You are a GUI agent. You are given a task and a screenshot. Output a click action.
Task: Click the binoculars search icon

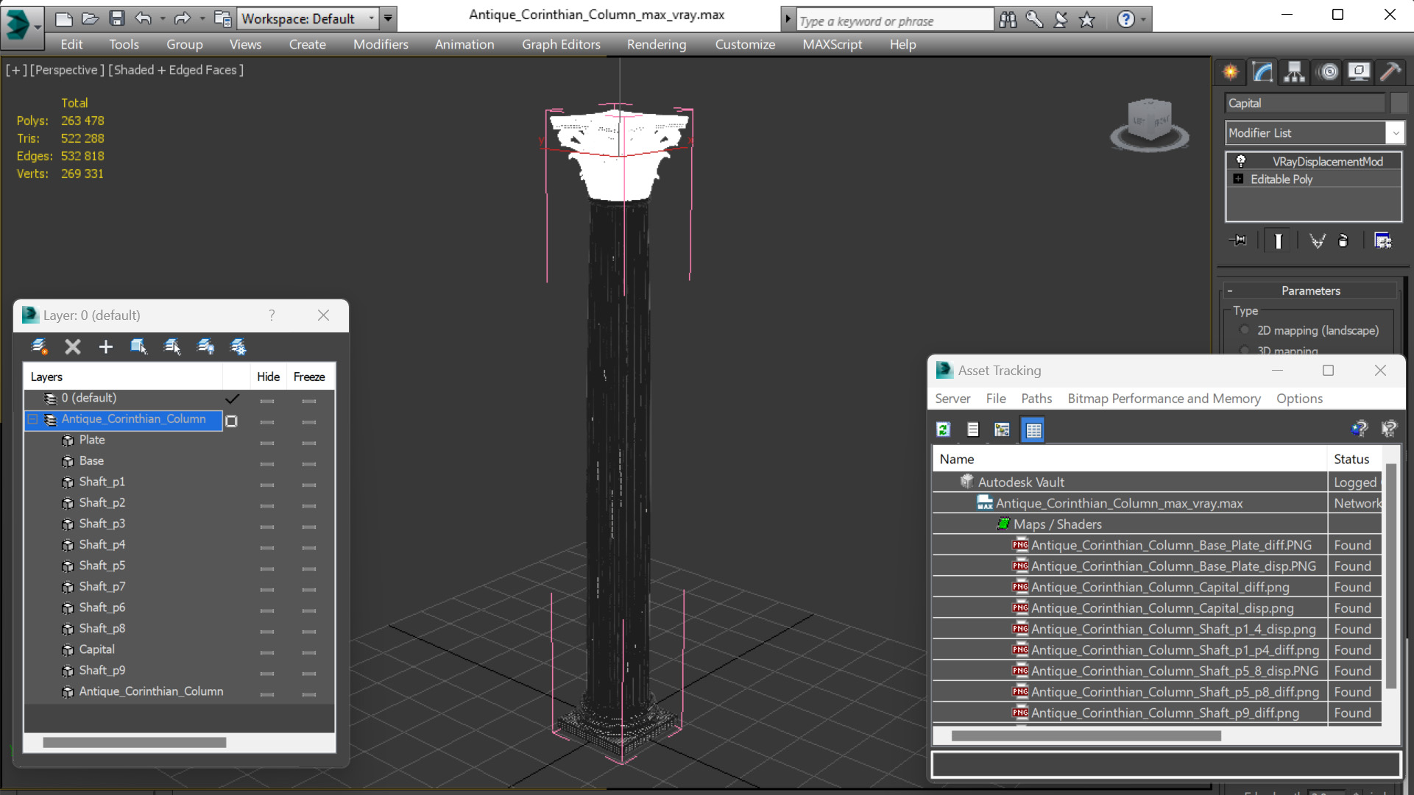coord(1008,20)
